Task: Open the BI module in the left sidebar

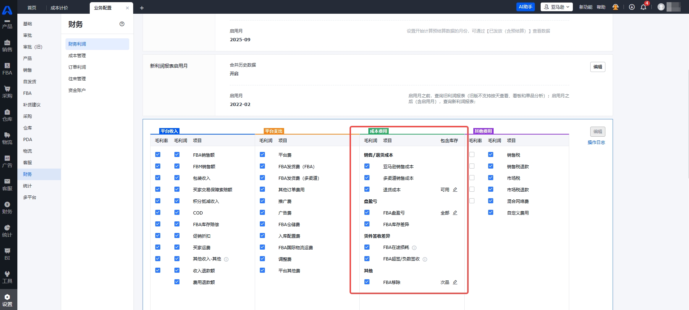Action: (x=7, y=254)
